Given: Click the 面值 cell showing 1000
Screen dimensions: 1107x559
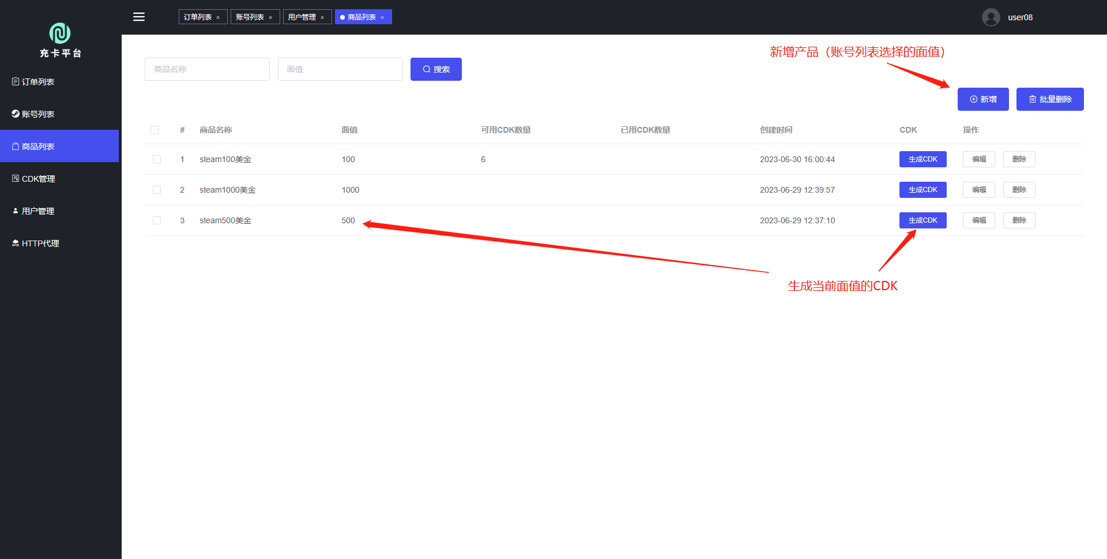Looking at the screenshot, I should pyautogui.click(x=351, y=190).
